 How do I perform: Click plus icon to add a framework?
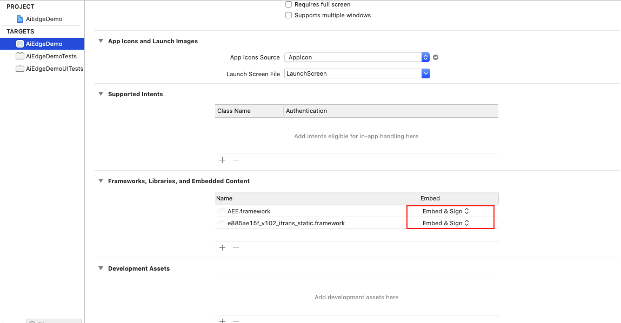222,247
